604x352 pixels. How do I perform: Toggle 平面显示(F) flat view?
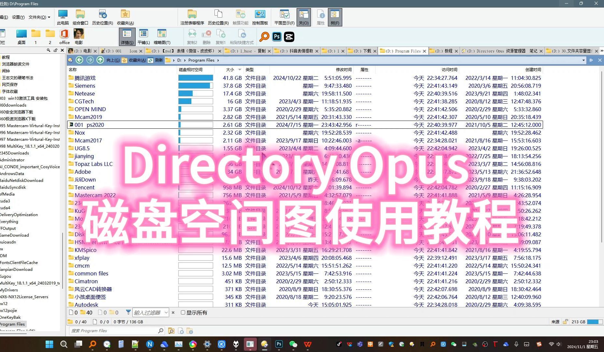tap(284, 17)
